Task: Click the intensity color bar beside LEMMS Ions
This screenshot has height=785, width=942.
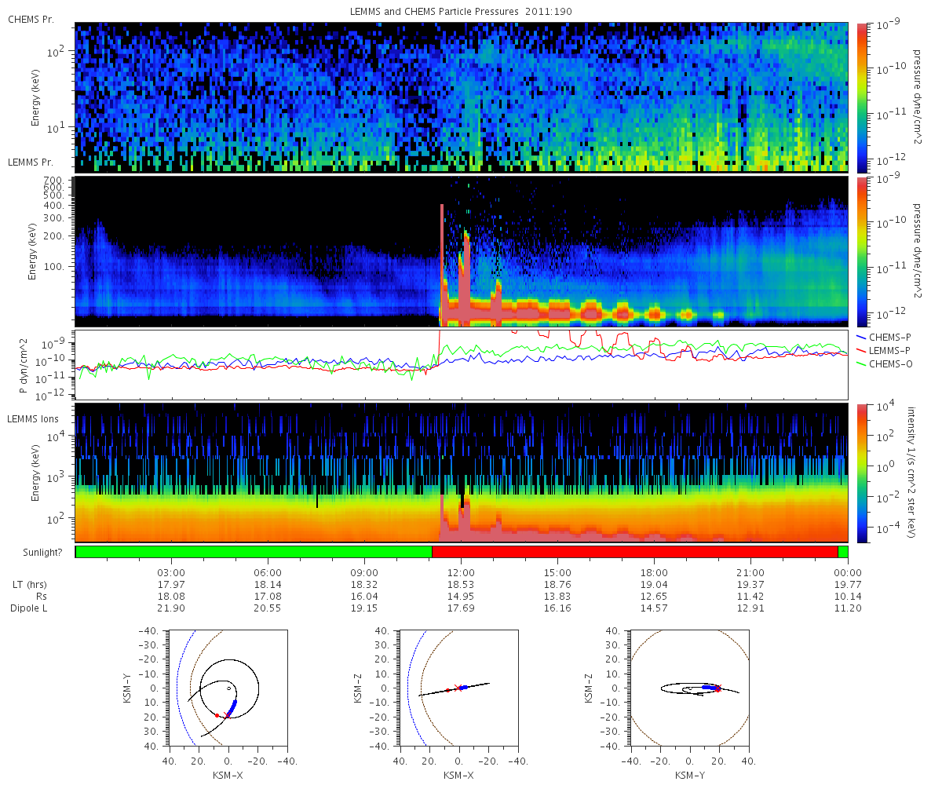Action: 861,474
